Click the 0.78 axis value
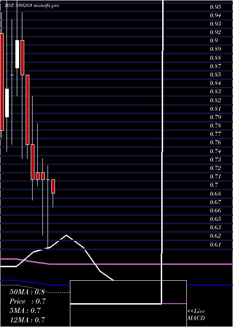Viewport: 233px width, 327px height. point(215,126)
